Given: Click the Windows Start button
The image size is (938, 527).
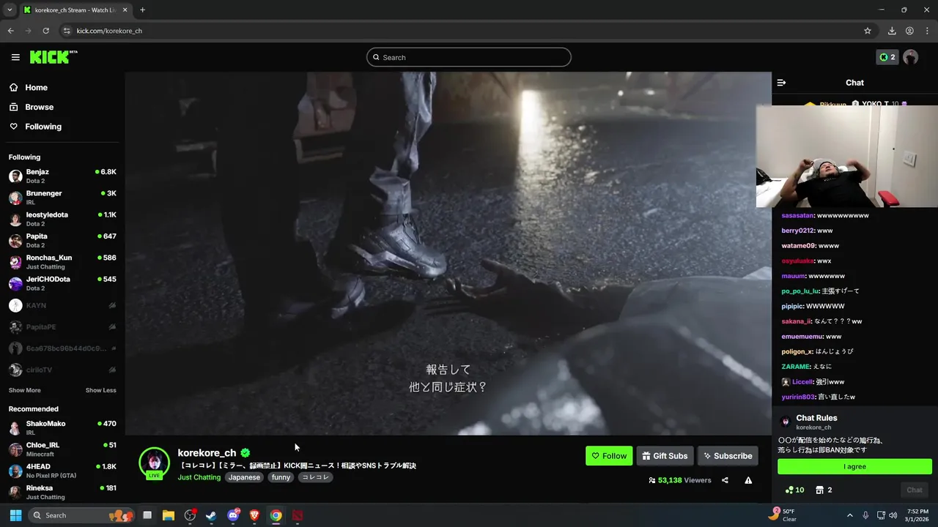Looking at the screenshot, I should [x=15, y=515].
